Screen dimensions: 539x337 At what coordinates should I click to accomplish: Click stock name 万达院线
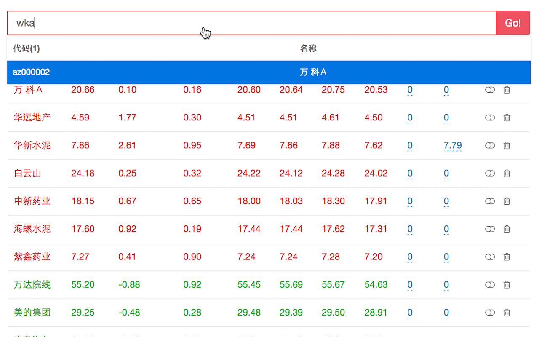(x=32, y=284)
